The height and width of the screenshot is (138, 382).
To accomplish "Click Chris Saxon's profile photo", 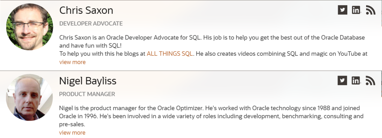I will pos(29,27).
